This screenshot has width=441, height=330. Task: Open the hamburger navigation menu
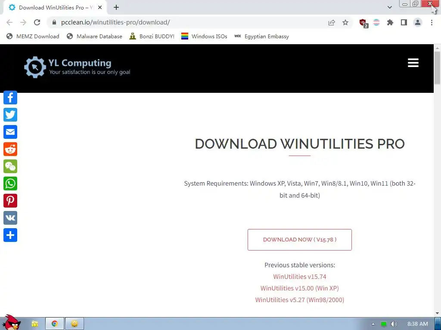(413, 63)
